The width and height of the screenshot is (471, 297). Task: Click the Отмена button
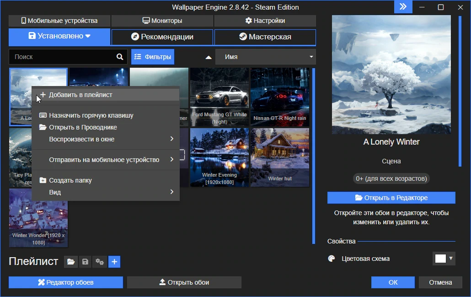[440, 282]
